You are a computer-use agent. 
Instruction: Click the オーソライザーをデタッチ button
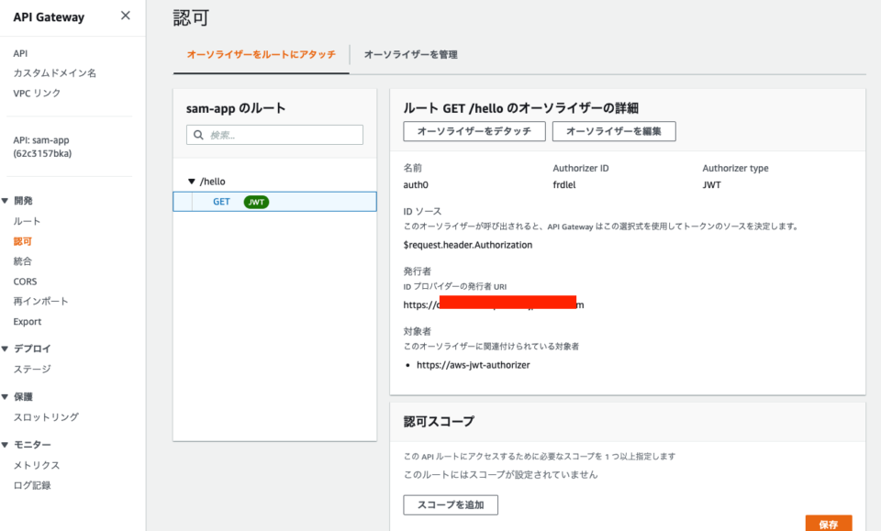pyautogui.click(x=474, y=131)
